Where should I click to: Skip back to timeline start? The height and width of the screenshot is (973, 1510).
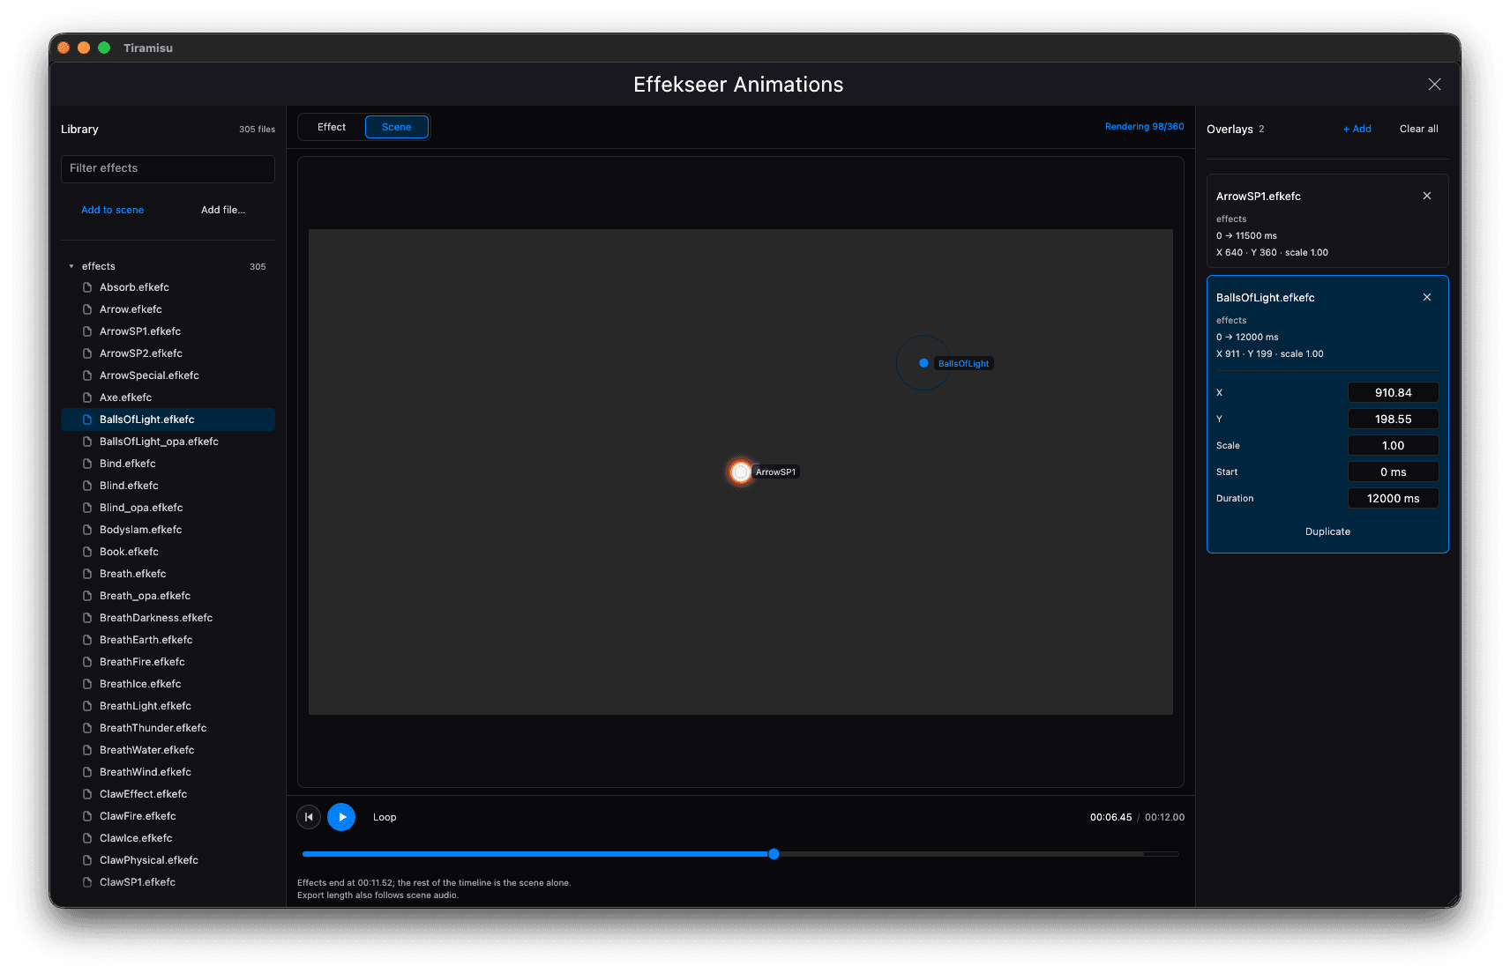(x=309, y=817)
